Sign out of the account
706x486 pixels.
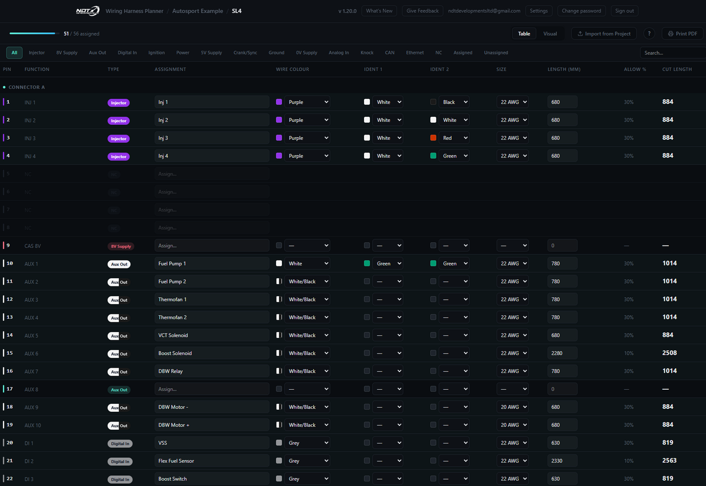point(624,11)
